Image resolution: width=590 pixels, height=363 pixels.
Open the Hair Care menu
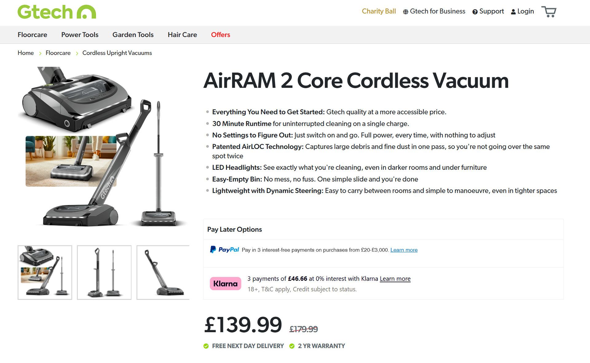(x=182, y=35)
